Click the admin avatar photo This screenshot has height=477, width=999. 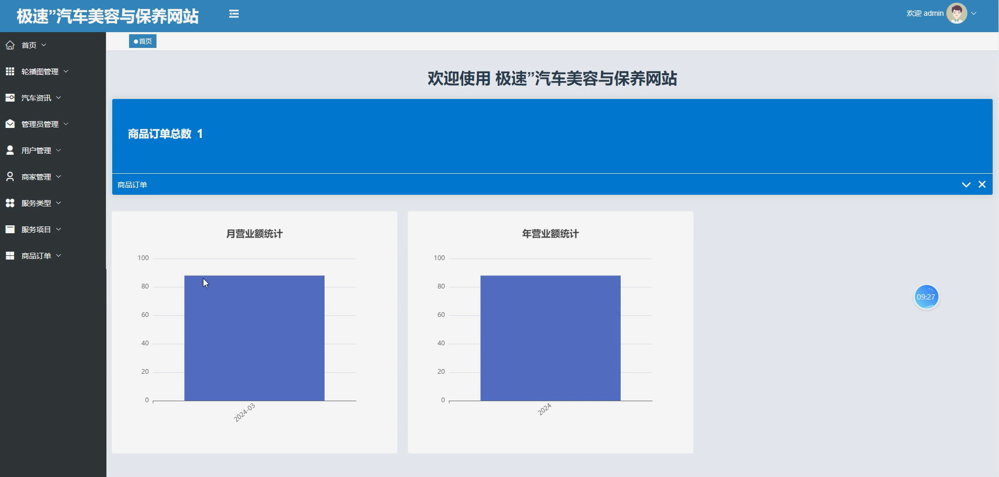click(956, 13)
